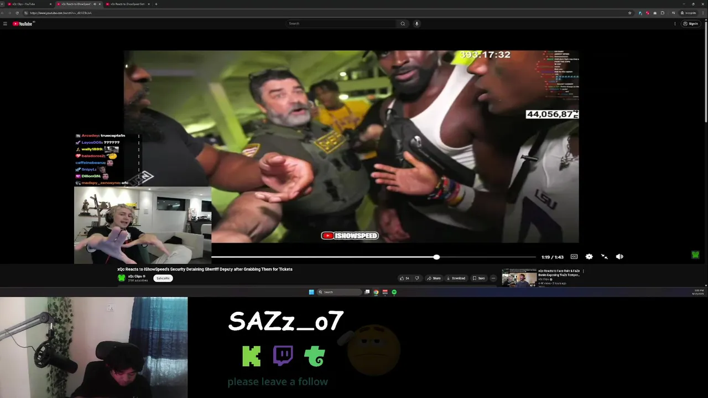This screenshot has height=398, width=708.
Task: Open YouTube settings three-dot menu near Sign in
Action: coord(675,24)
